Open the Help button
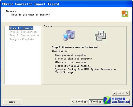The height and width of the screenshot is (107, 133). (x=12, y=102)
